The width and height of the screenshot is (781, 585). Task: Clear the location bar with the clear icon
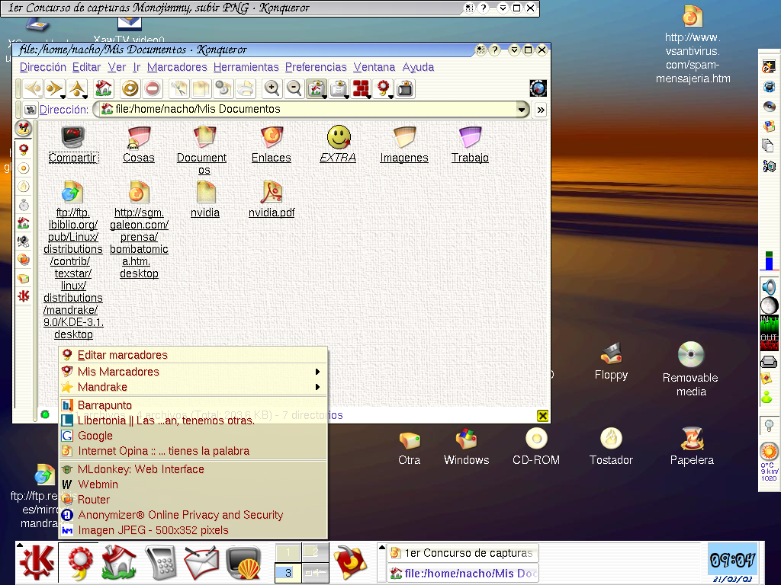click(30, 110)
